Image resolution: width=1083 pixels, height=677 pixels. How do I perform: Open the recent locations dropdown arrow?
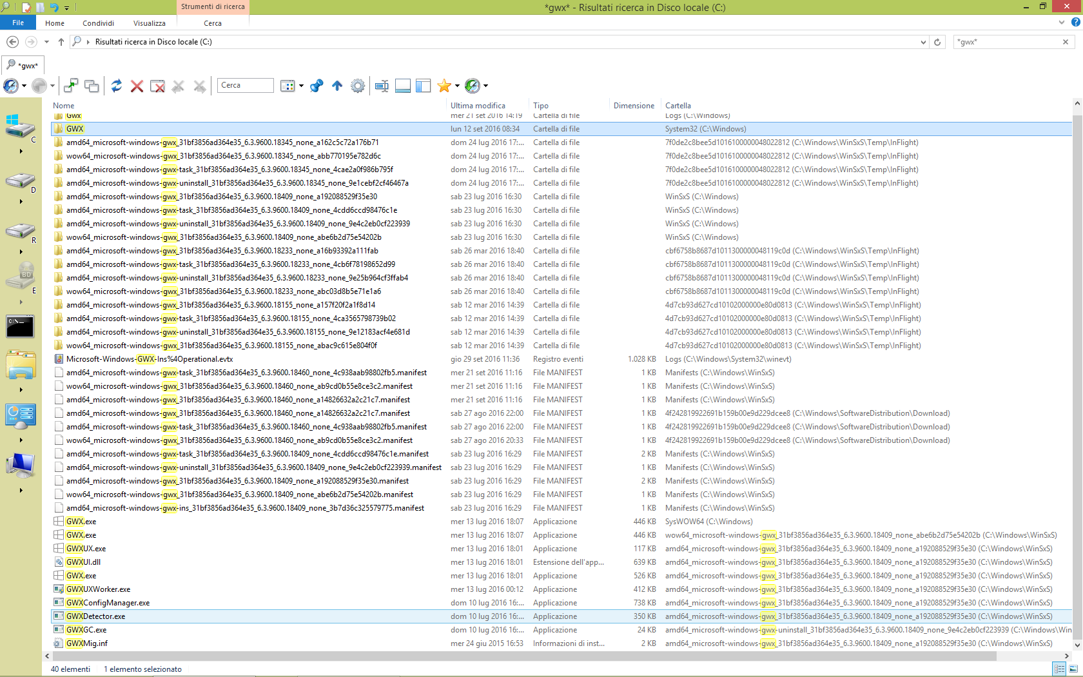46,42
